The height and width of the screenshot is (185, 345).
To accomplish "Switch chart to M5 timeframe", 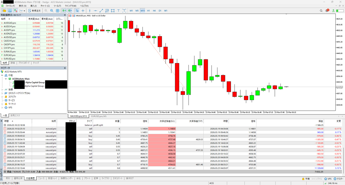I will pos(137,11).
